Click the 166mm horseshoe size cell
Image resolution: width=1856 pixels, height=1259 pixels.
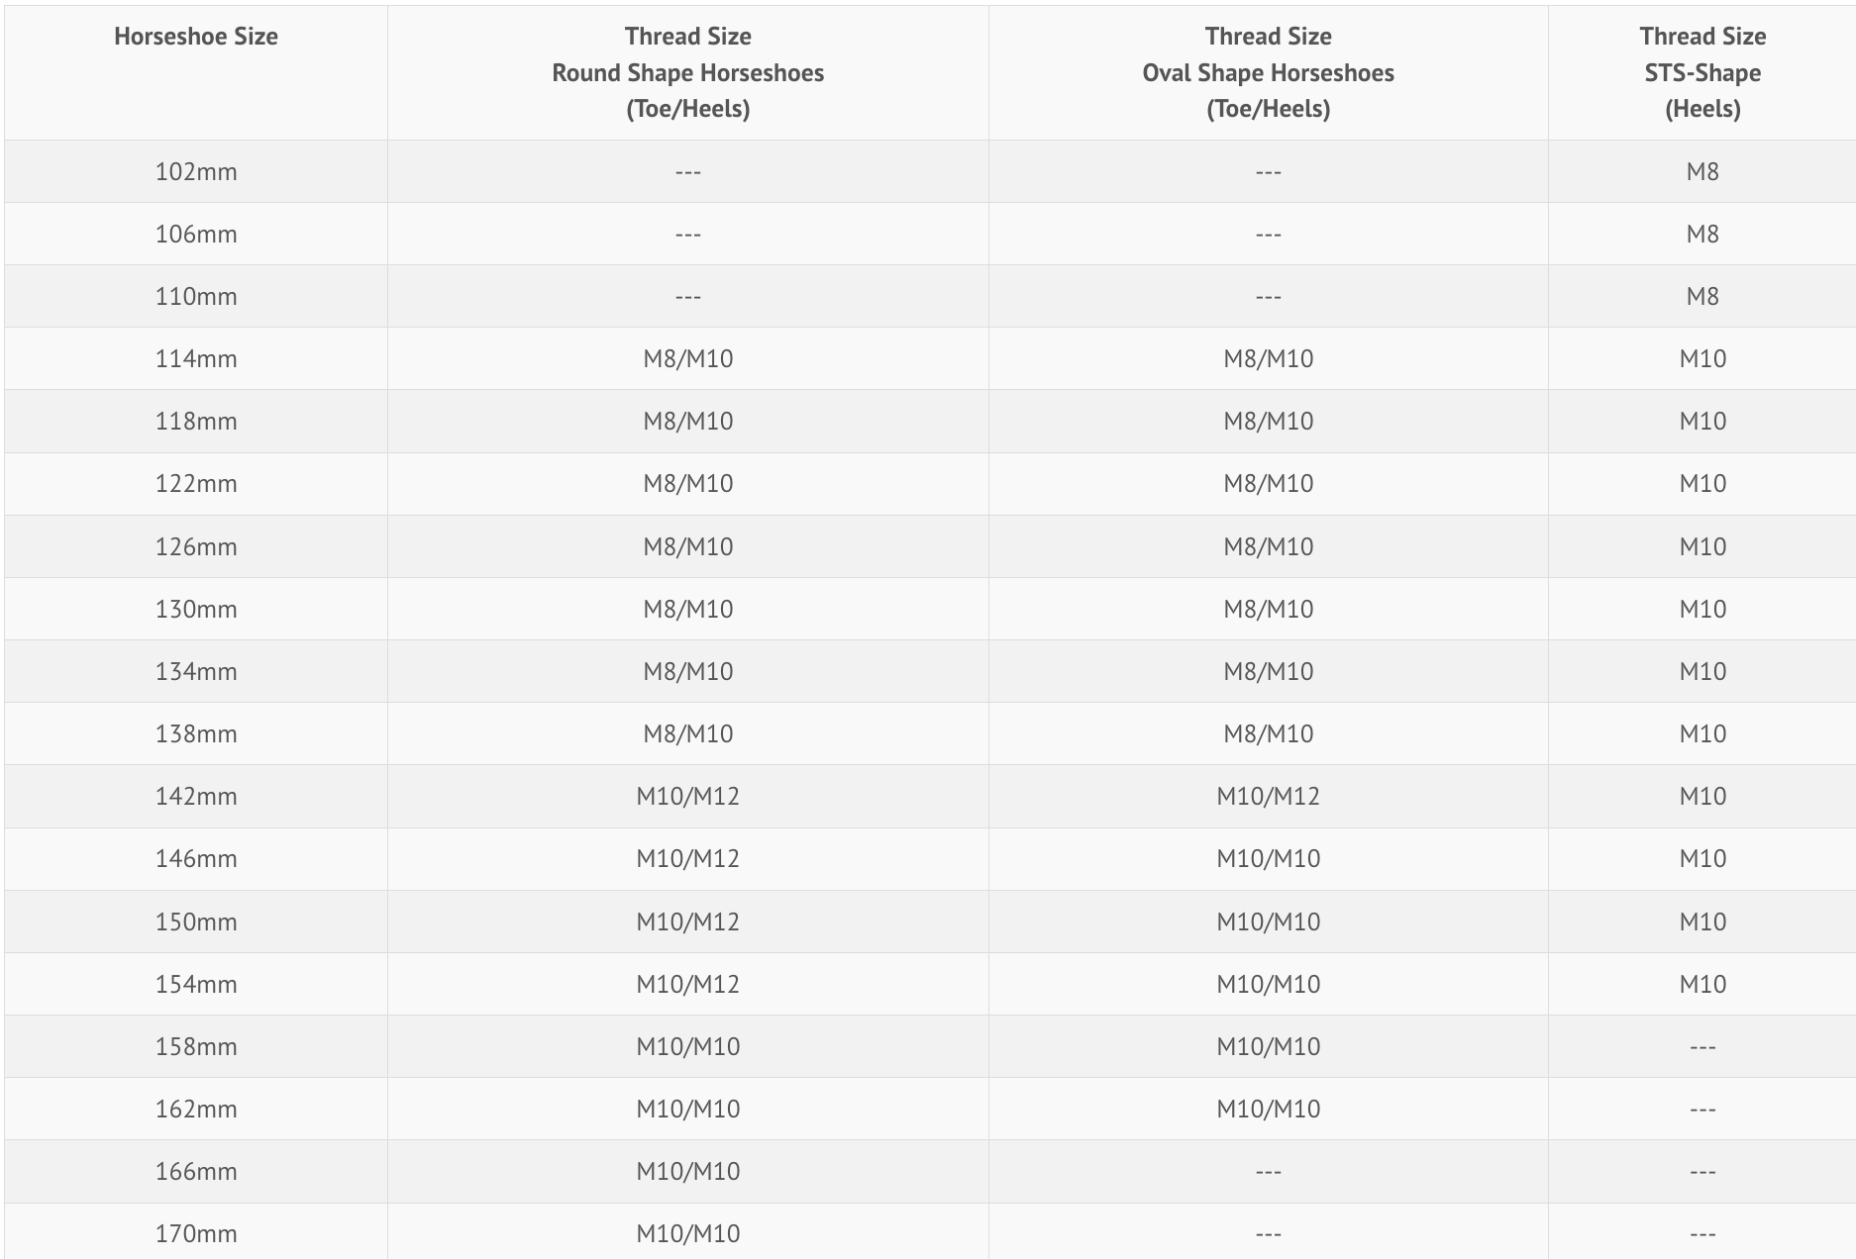[x=196, y=1171]
